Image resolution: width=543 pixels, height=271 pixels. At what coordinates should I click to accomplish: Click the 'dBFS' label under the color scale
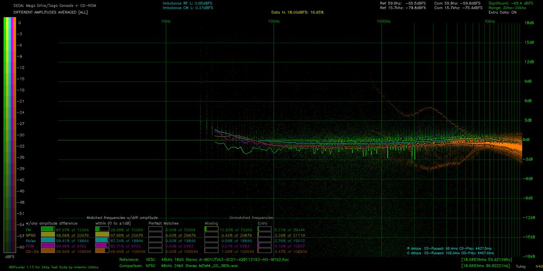tap(10, 257)
